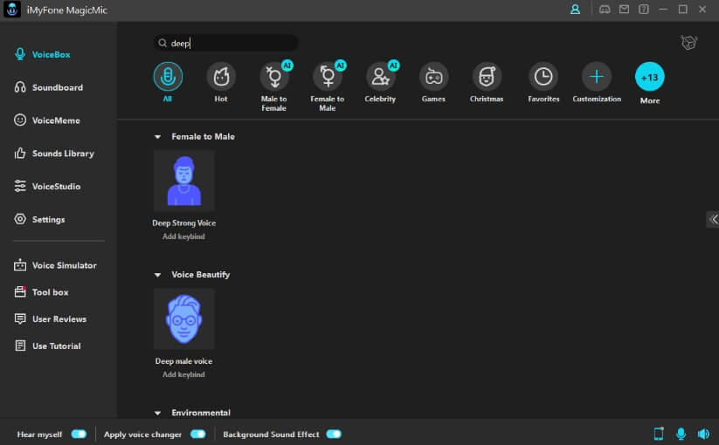
Task: Select the Deep male voice thumbnail
Action: [x=183, y=319]
